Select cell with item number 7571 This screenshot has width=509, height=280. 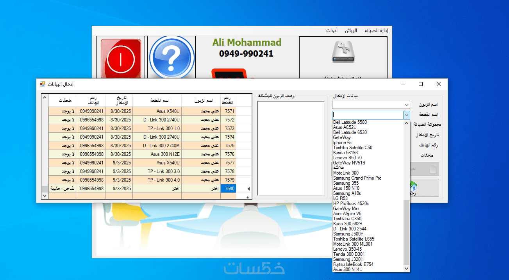tap(228, 111)
